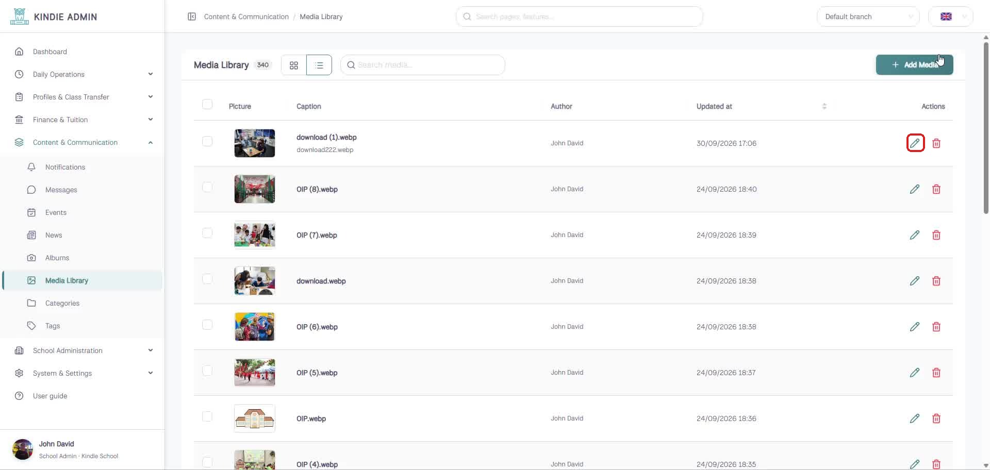
Task: Collapse the Content & Communication section
Action: point(82,142)
